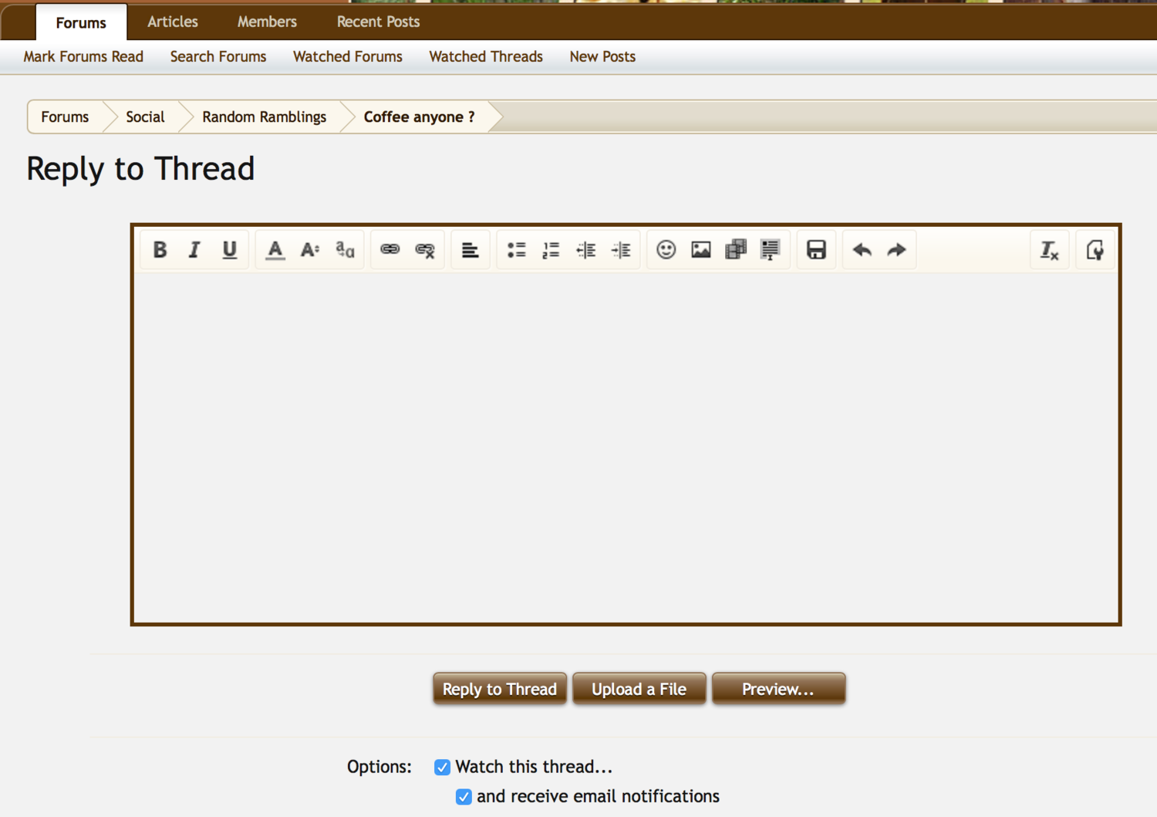1157x817 pixels.
Task: Expand the text alignment options
Action: tap(470, 250)
